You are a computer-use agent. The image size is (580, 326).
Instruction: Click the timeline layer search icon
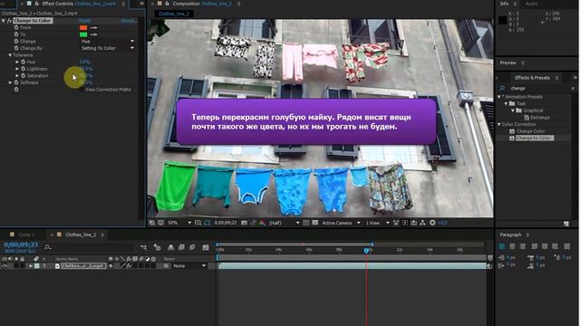[47, 247]
